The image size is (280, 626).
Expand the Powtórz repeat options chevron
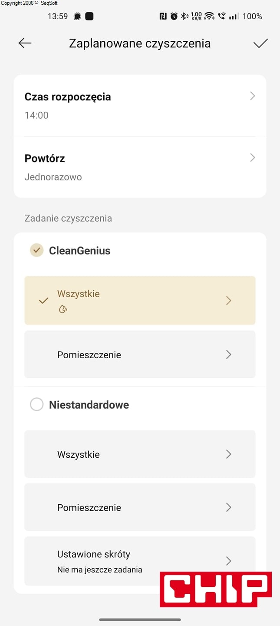252,158
